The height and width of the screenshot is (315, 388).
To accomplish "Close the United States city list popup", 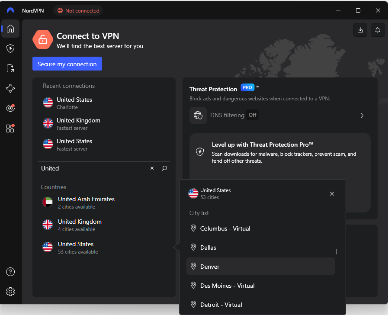I will [x=332, y=193].
